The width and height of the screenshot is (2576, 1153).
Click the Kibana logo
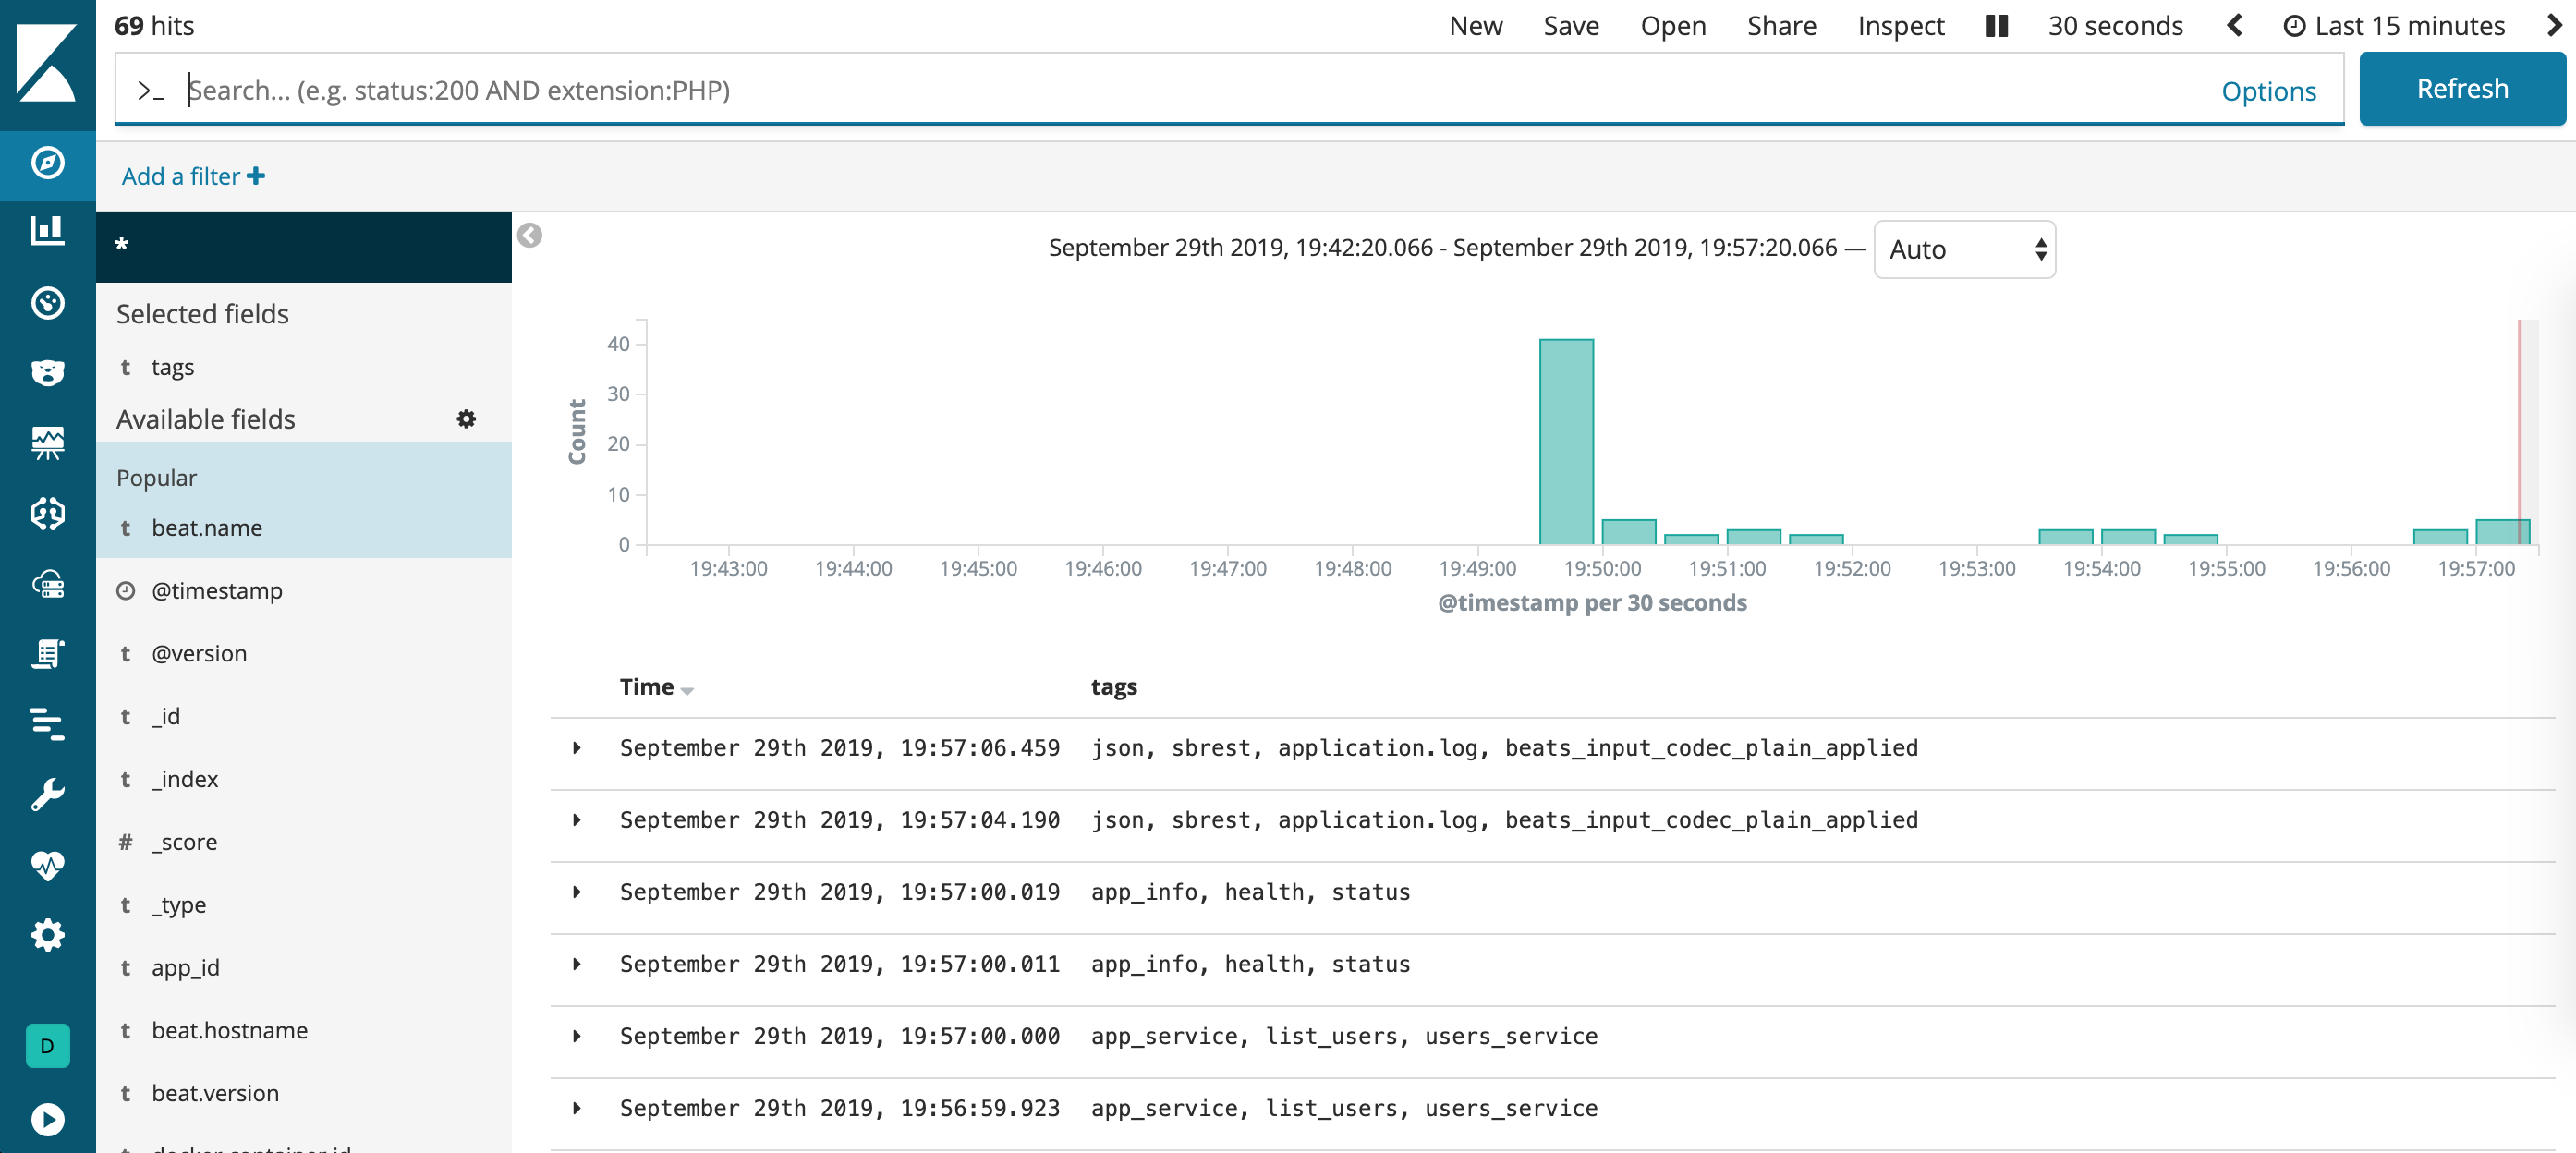tap(47, 62)
